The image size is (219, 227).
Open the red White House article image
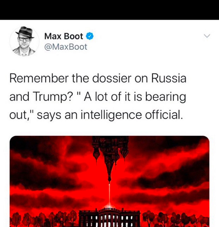(109, 181)
